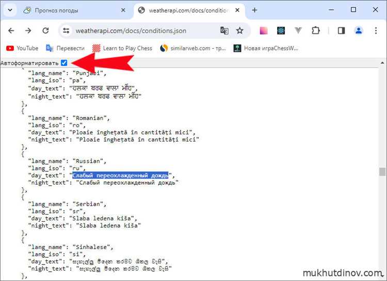Image resolution: width=387 pixels, height=281 pixels.
Task: Reload the conditions.json page
Action: tap(45, 30)
